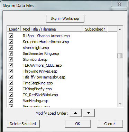Viewport: 129px width, 132px height.
Task: Open the Skyrim Workshop button
Action: (65, 18)
